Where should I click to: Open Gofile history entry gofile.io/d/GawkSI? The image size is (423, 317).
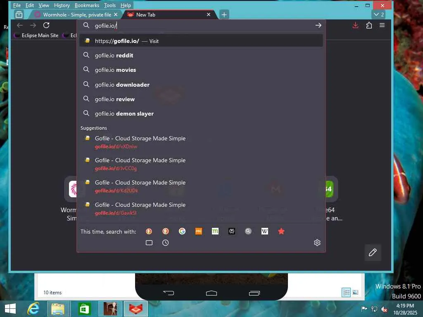[201, 209]
